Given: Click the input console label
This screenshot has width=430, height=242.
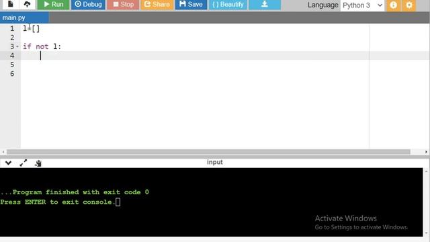Looking at the screenshot, I should point(215,162).
